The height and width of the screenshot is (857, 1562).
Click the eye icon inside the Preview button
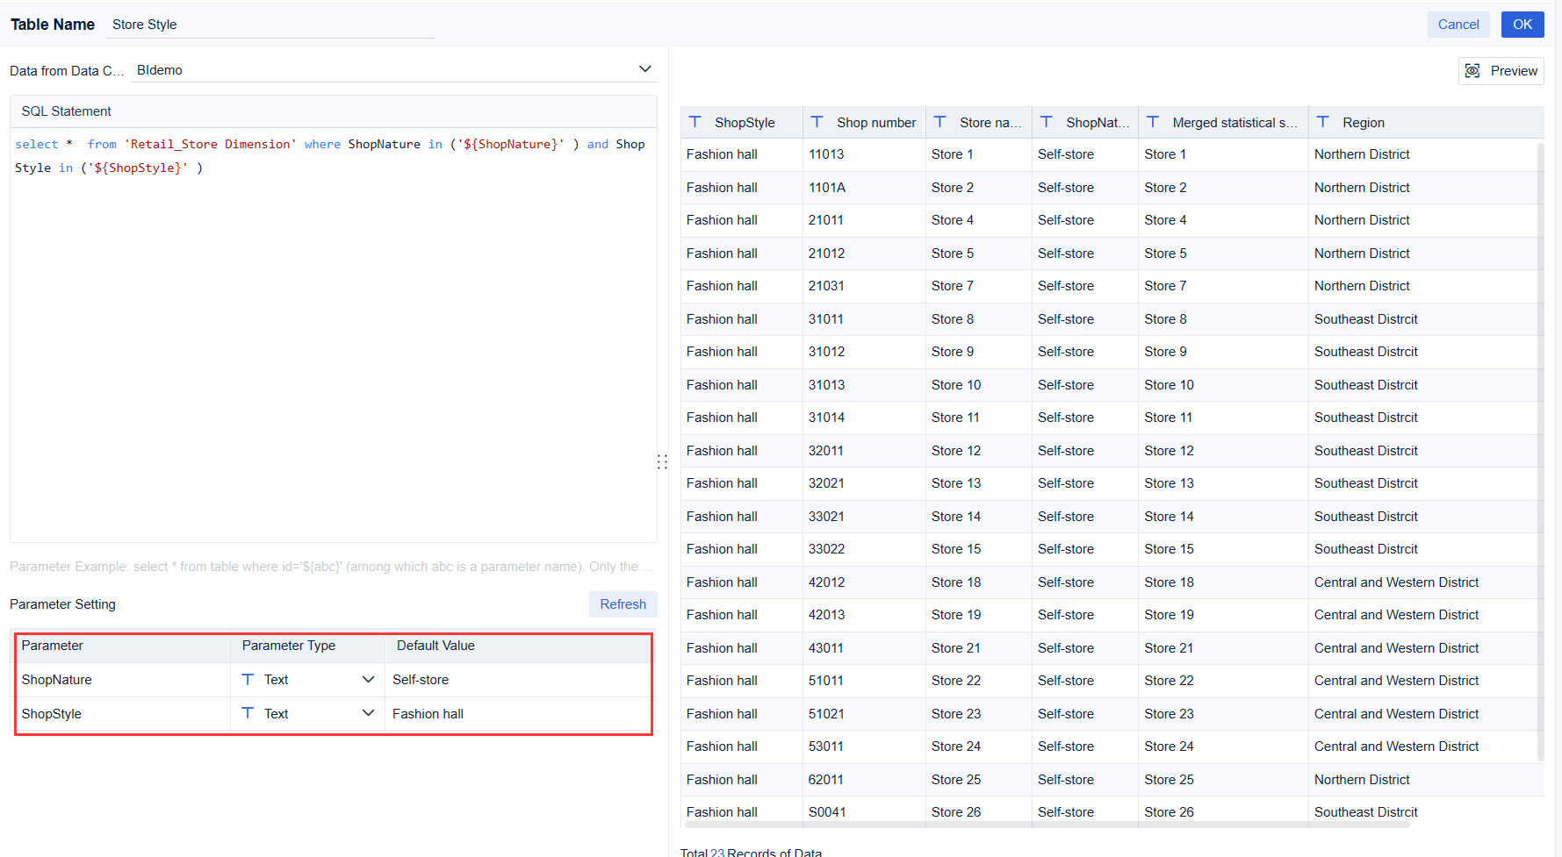[x=1472, y=71]
